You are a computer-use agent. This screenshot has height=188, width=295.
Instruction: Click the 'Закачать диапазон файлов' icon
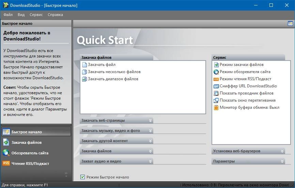84,79
